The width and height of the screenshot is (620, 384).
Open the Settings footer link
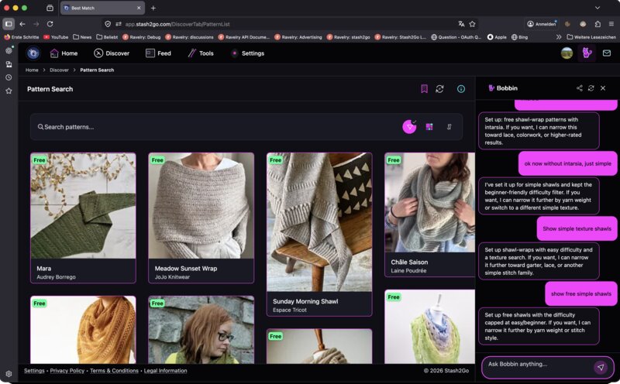tap(34, 371)
